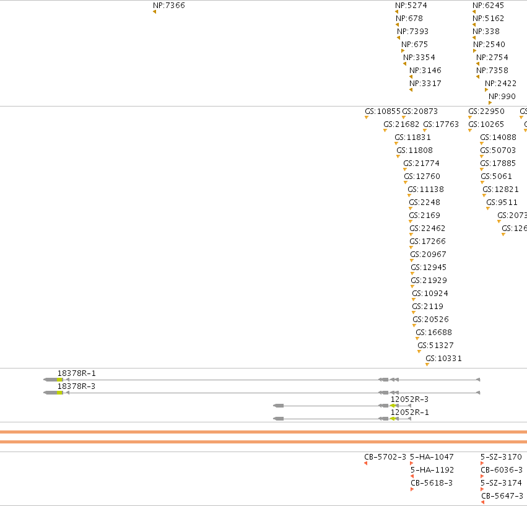
Task: Open the GS:11138 feature
Action: point(425,190)
